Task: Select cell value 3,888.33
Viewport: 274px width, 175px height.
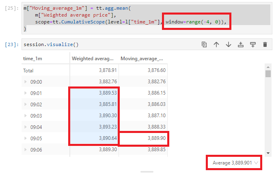Action: [157, 127]
